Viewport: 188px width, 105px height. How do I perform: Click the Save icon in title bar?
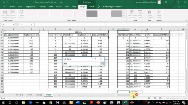click(x=4, y=2)
